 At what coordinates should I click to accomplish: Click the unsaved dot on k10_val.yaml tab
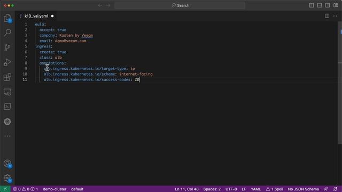click(52, 16)
